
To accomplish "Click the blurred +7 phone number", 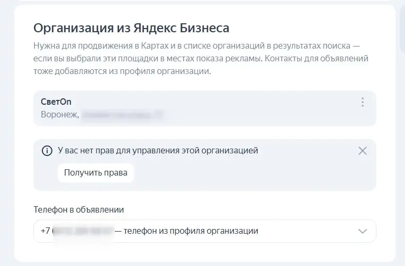I will tap(77, 231).
